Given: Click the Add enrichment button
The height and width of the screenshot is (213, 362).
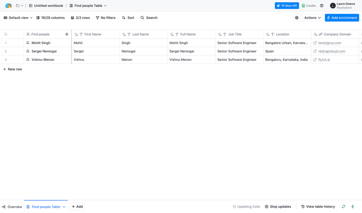Looking at the screenshot, I should tap(342, 18).
